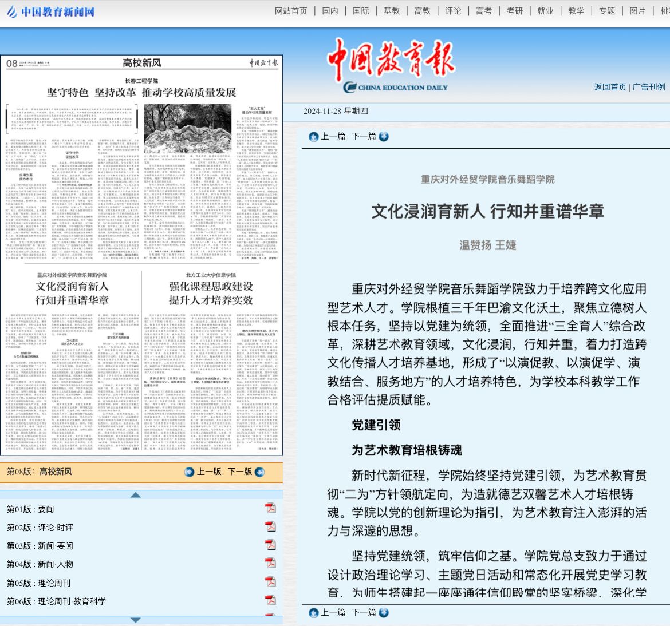Viewport: 670px width, 626px height.
Task: Click next-page arrow icon beside 下一版
Action: 259,472
